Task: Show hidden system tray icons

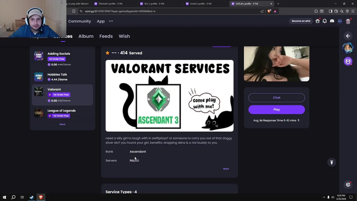Action: coord(324,197)
